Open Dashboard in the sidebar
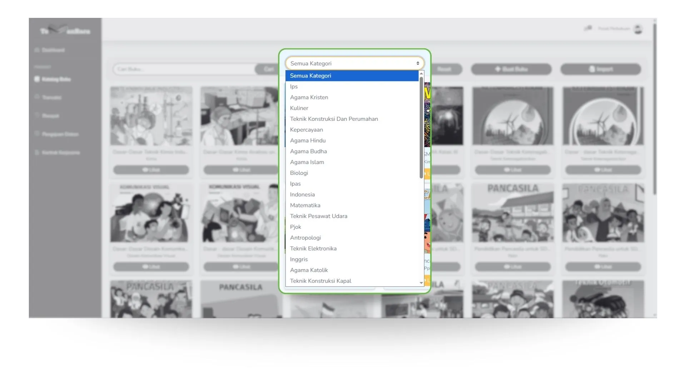The height and width of the screenshot is (386, 686). pyautogui.click(x=53, y=50)
